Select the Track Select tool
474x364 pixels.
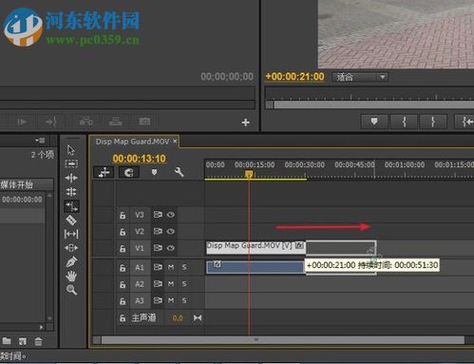(x=71, y=163)
